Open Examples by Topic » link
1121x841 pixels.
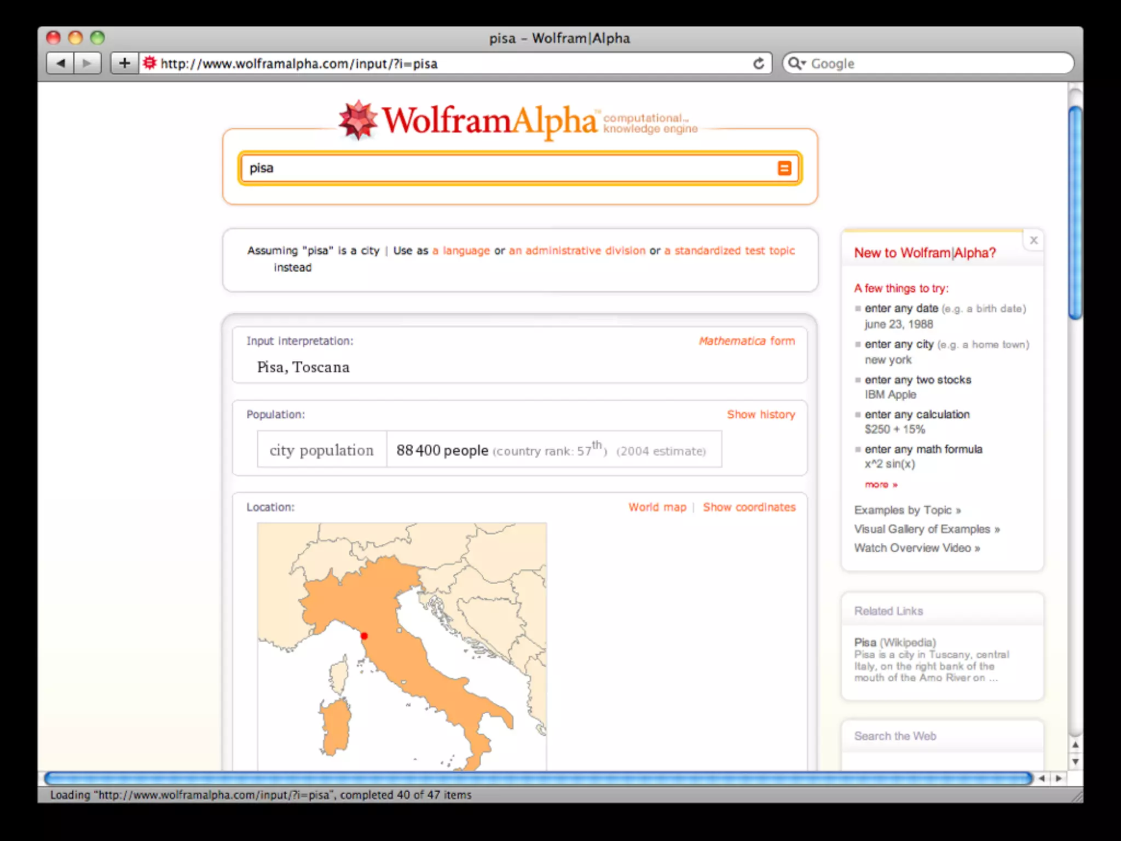pos(907,510)
